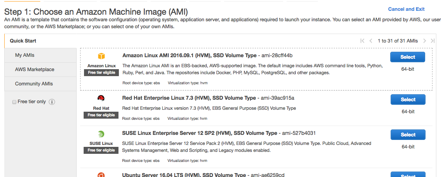Click Red Hat Free tier eligible badge
The image size is (441, 177).
(101, 115)
